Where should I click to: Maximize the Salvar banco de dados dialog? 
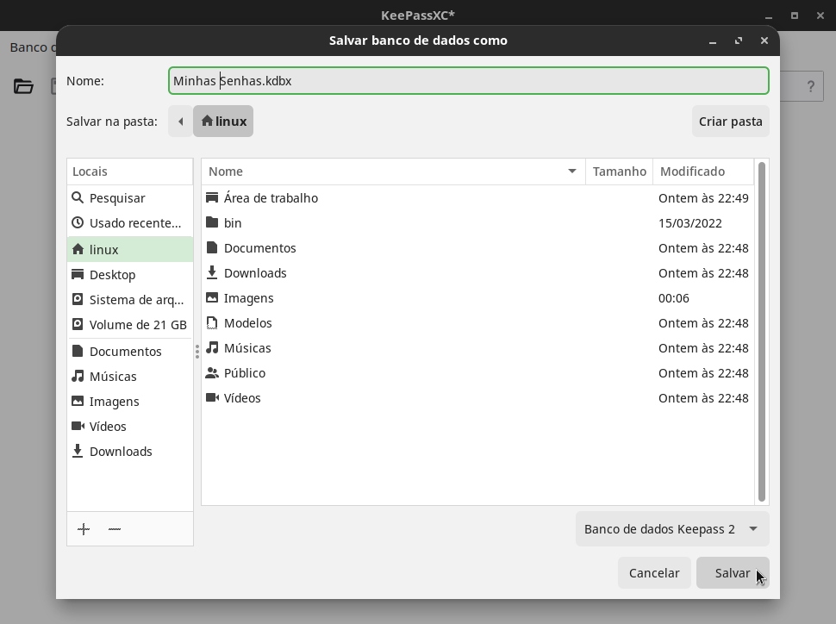[x=739, y=41]
